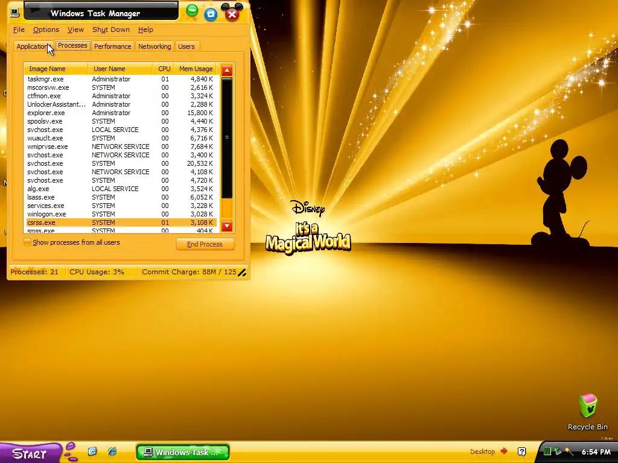The width and height of the screenshot is (618, 463).
Task: Click Commit Charge status entry
Action: pyautogui.click(x=189, y=272)
